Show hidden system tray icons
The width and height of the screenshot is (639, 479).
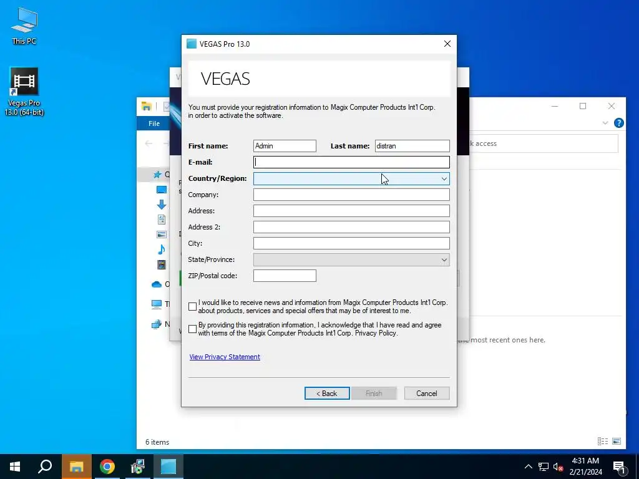528,467
